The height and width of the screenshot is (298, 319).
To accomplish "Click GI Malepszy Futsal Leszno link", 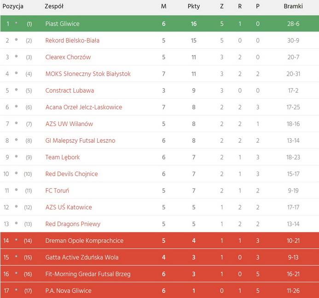I will [80, 141].
